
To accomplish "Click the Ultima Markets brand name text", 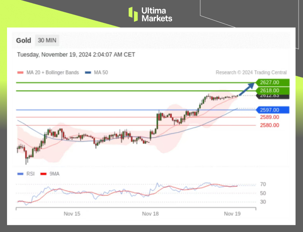I will [156, 14].
